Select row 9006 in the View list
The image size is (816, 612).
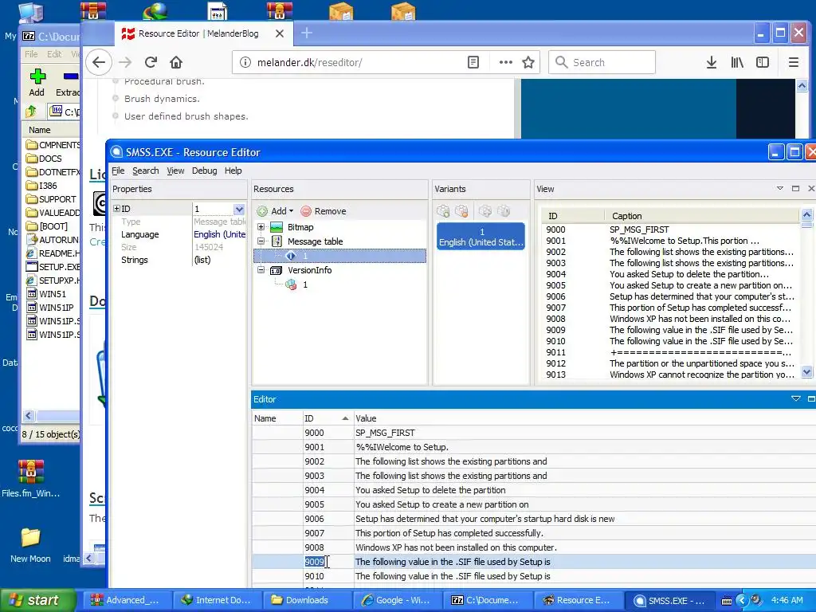(669, 296)
